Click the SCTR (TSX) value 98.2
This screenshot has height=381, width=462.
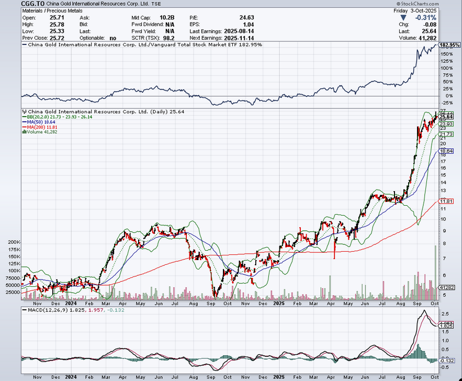coord(169,38)
